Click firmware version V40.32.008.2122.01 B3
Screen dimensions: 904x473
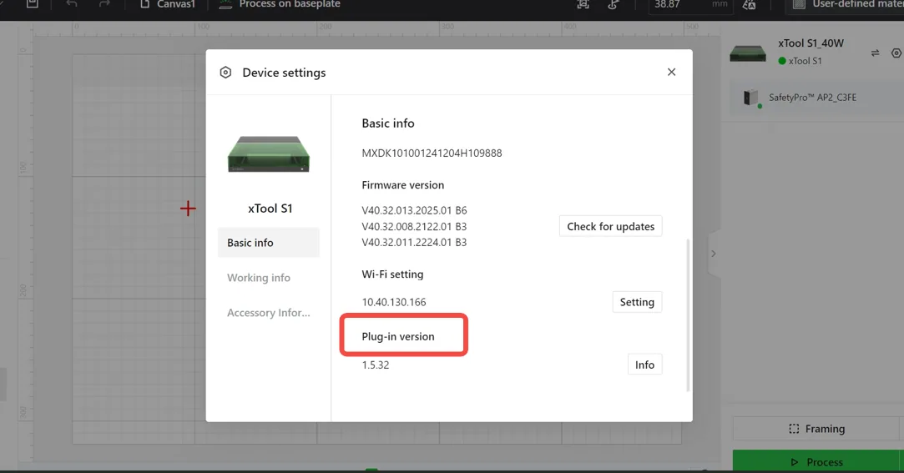pyautogui.click(x=414, y=226)
